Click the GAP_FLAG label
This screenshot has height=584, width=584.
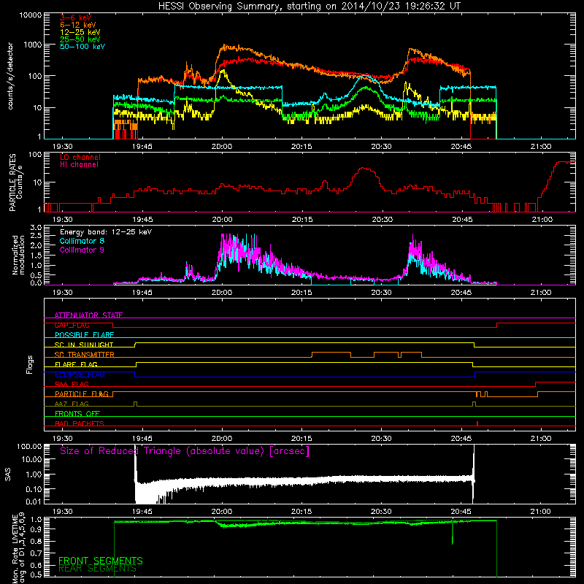click(x=72, y=325)
